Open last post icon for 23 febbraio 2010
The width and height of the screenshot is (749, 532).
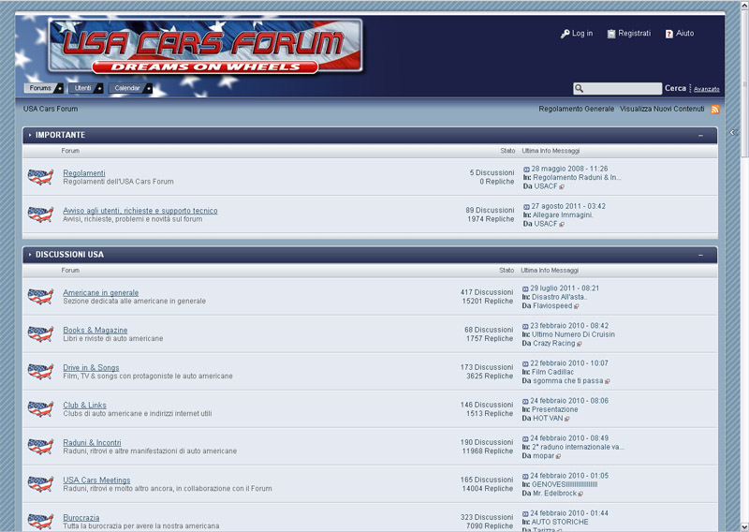[x=525, y=326]
